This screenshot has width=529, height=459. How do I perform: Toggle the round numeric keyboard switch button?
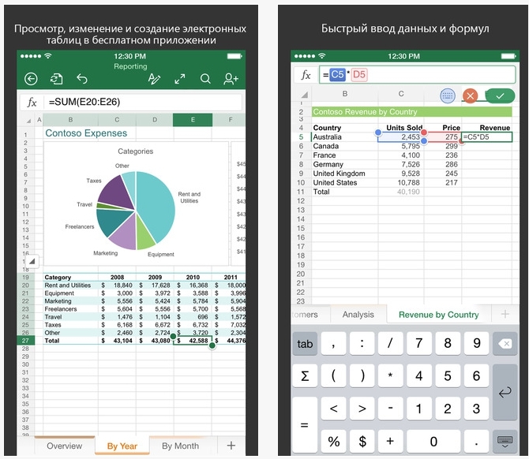[448, 95]
